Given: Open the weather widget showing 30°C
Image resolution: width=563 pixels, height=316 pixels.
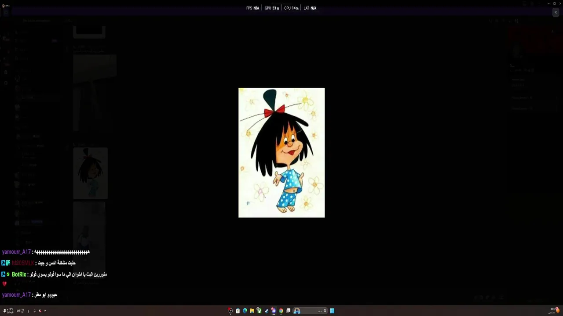Looking at the screenshot, I should (554, 310).
